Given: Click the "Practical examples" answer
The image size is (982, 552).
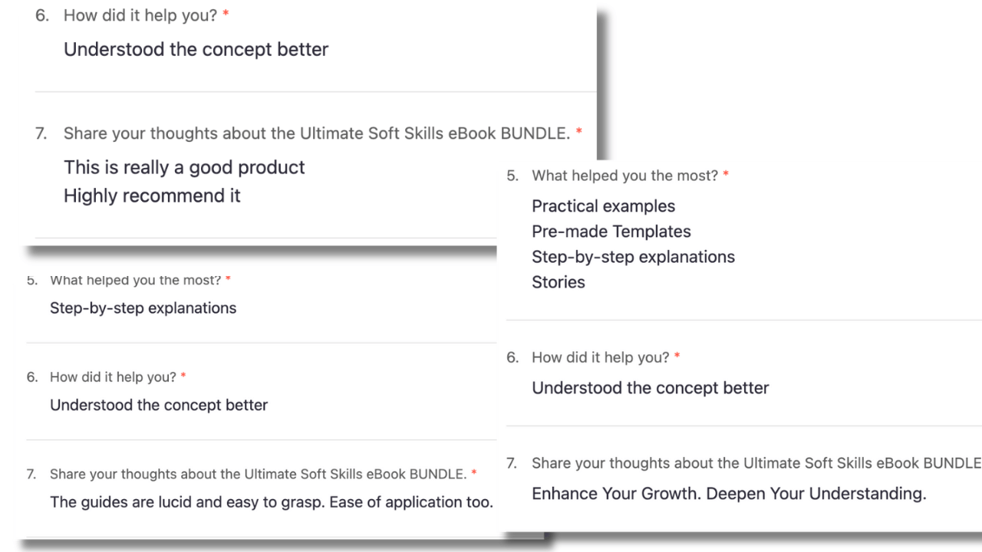Looking at the screenshot, I should pos(603,206).
